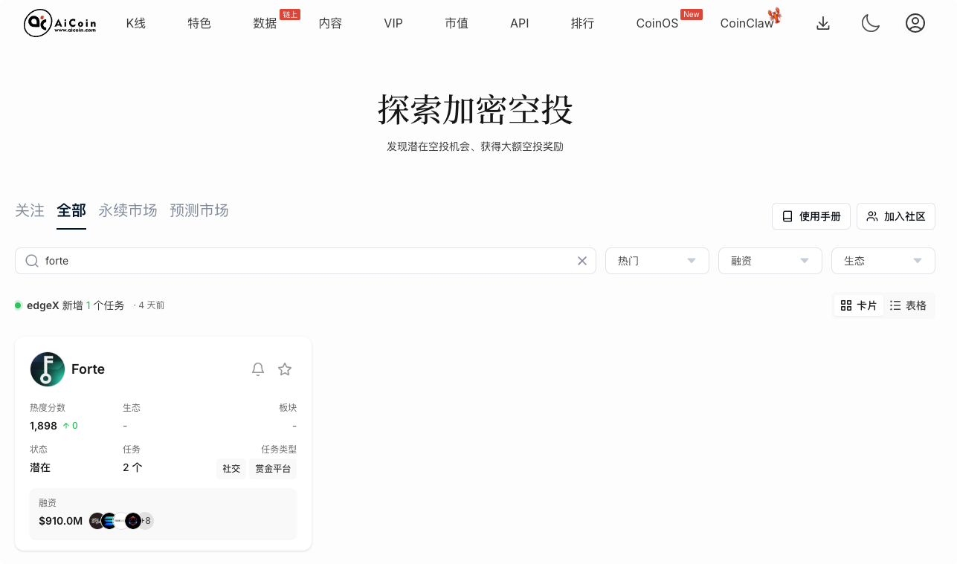Switch to 表格 list view
The image size is (957, 564).
[908, 305]
